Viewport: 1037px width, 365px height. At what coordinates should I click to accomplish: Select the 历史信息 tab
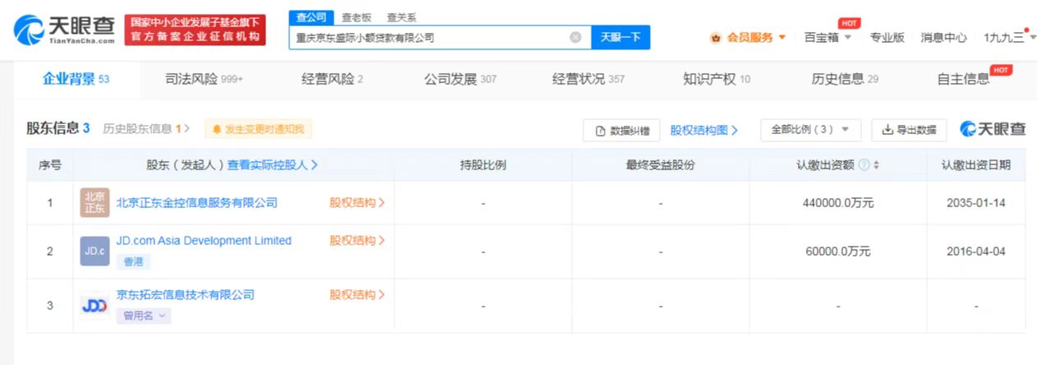click(845, 79)
